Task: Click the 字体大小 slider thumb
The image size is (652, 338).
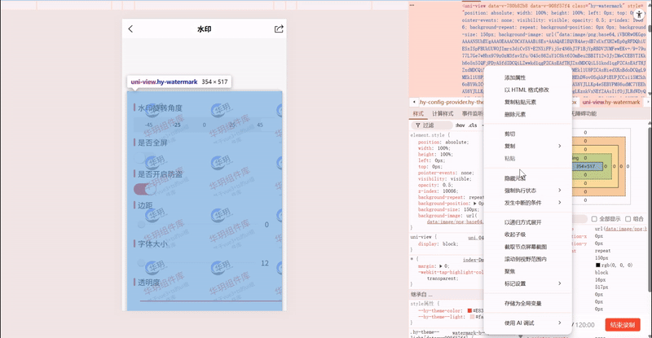Action: tap(141, 263)
